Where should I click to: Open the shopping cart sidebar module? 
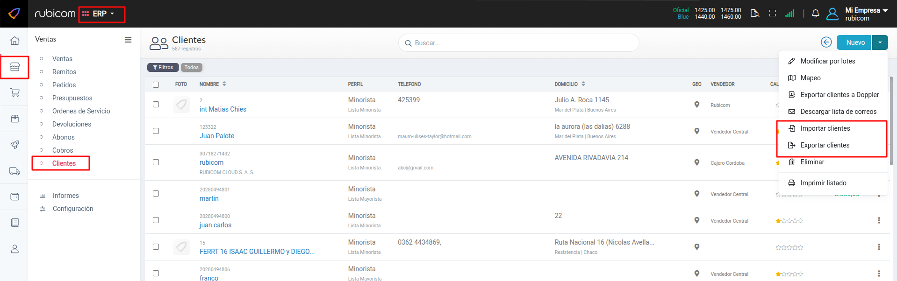tap(14, 93)
